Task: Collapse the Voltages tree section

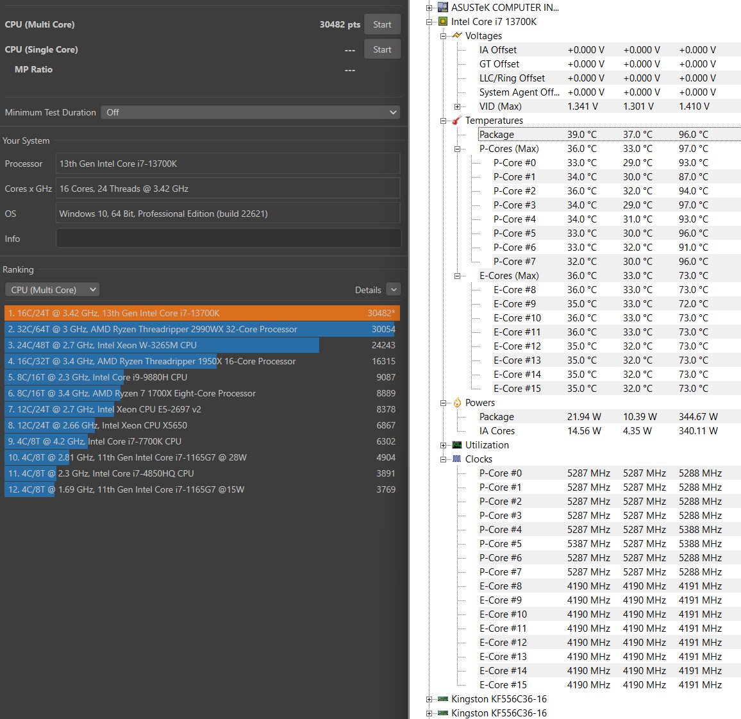Action: tap(444, 36)
